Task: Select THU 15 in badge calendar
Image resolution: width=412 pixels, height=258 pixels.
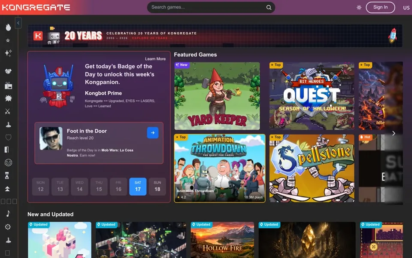Action: pyautogui.click(x=99, y=186)
